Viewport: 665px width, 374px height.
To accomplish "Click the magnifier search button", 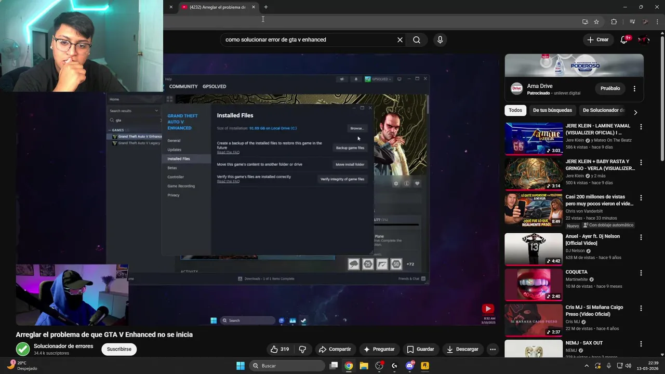I will [x=417, y=39].
